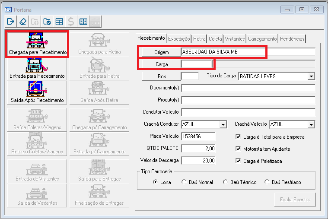The image size is (328, 219).
Task: Select the Baú Resfriado radio button
Action: 267,182
